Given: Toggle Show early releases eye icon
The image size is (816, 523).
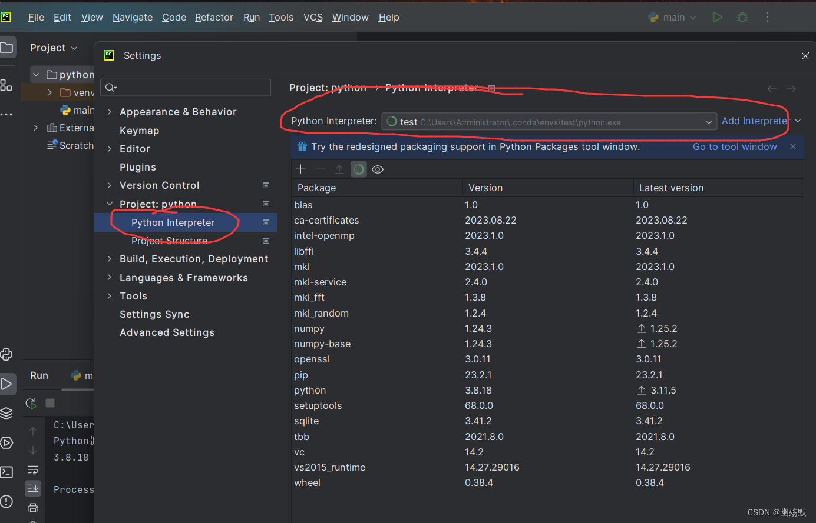Looking at the screenshot, I should point(378,169).
